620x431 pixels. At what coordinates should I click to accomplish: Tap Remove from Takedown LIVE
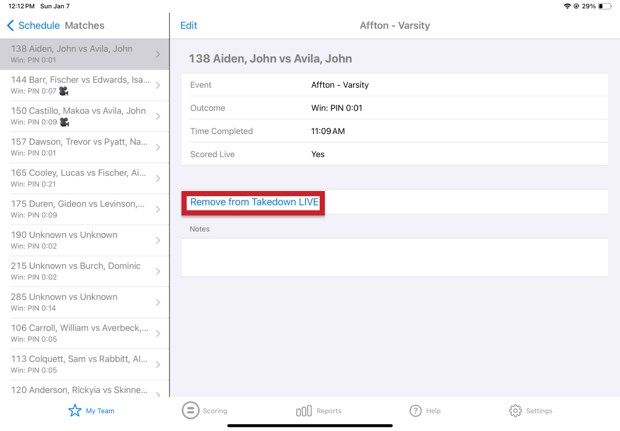254,202
